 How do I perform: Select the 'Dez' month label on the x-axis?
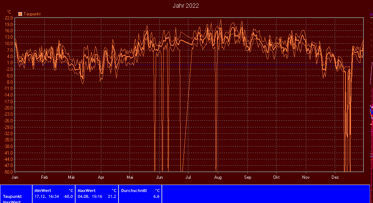pyautogui.click(x=335, y=177)
